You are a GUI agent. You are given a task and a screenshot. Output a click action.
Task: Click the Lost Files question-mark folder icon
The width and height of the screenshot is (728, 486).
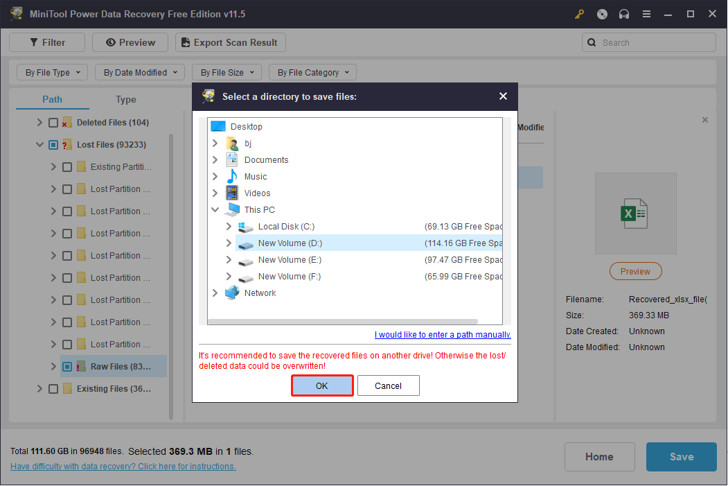tap(67, 144)
